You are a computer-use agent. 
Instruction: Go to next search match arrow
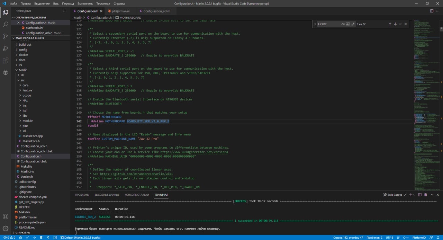coord(395,24)
